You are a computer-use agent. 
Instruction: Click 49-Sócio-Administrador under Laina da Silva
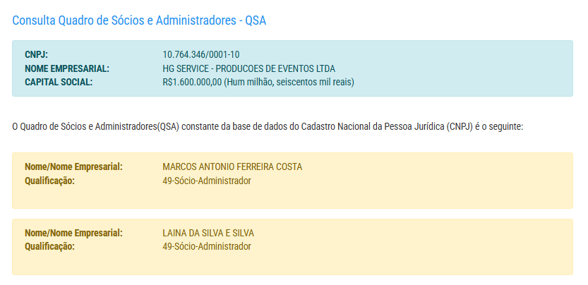click(207, 247)
